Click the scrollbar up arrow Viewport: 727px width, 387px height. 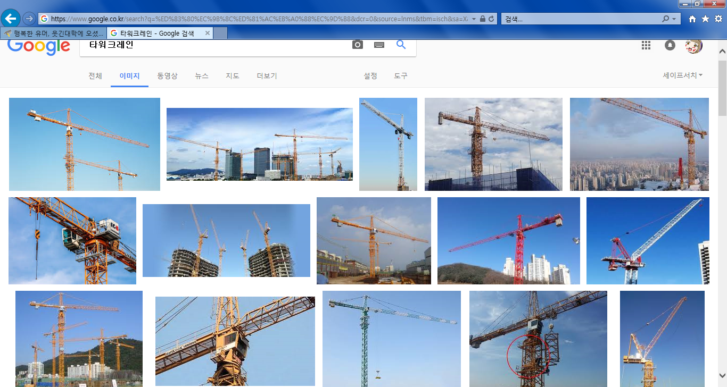click(722, 52)
